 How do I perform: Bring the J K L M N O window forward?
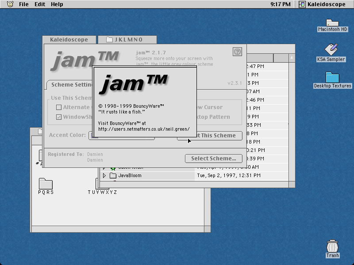pyautogui.click(x=127, y=40)
